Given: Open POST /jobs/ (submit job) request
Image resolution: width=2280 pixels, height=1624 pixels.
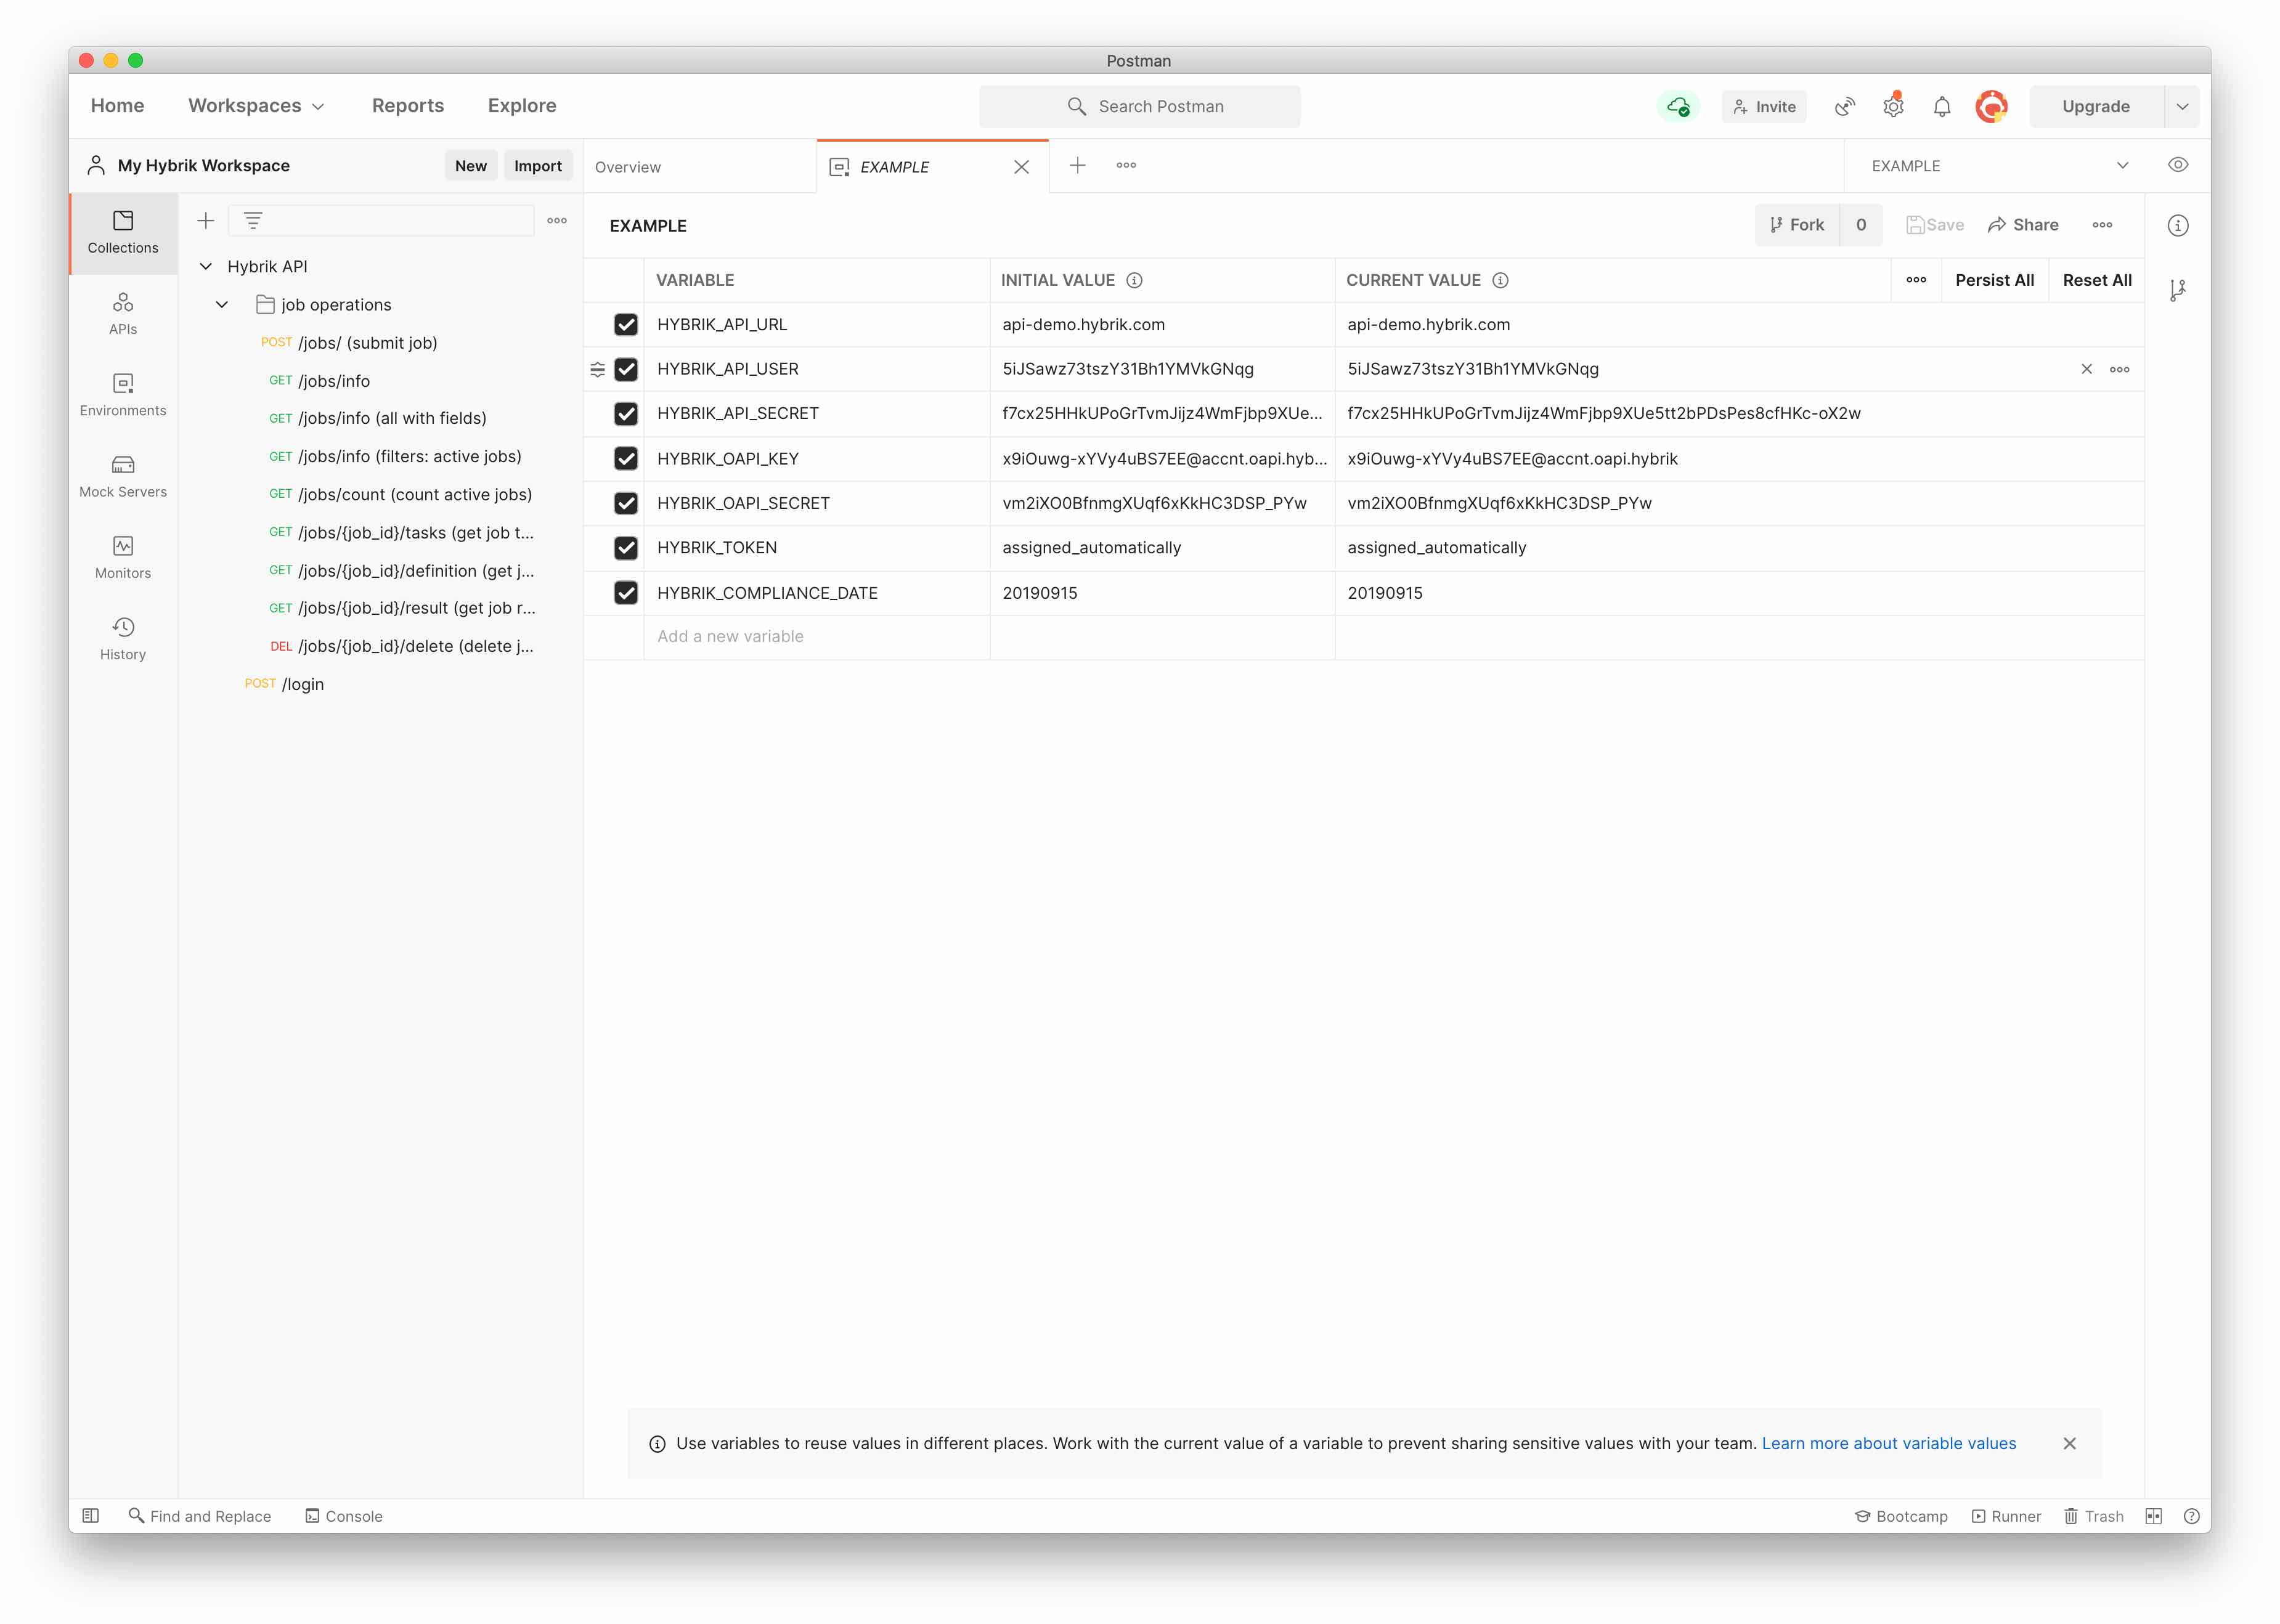Looking at the screenshot, I should point(367,342).
